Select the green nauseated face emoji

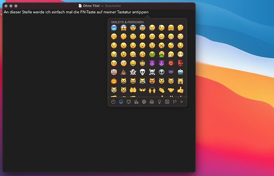pyautogui.click(x=152, y=54)
